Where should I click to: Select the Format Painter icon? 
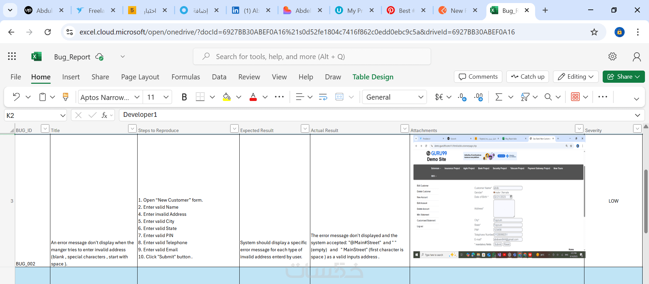point(66,97)
